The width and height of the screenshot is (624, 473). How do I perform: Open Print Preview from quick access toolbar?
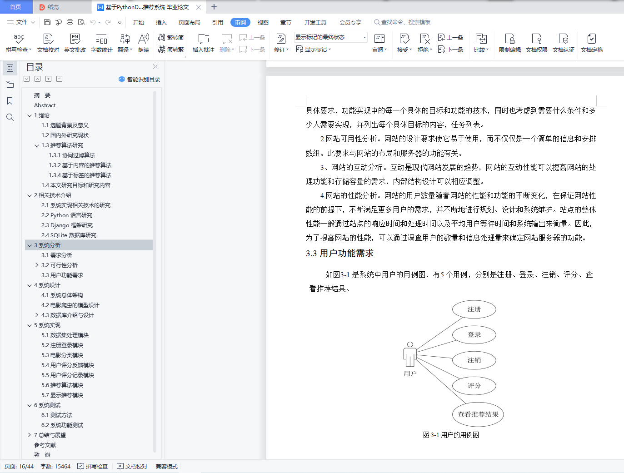81,22
